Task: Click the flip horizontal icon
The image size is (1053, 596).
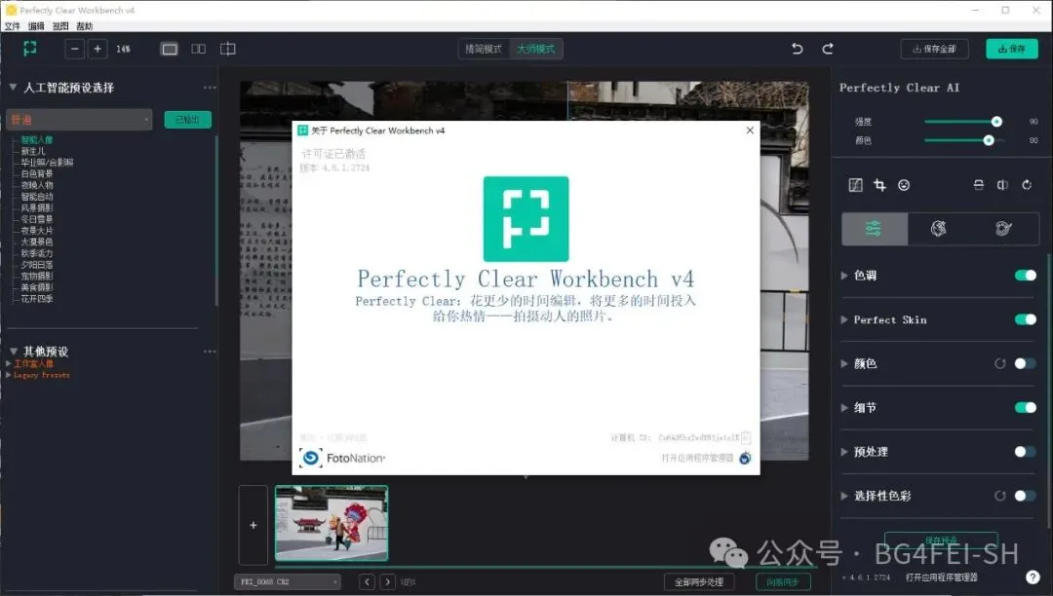Action: click(x=1002, y=185)
